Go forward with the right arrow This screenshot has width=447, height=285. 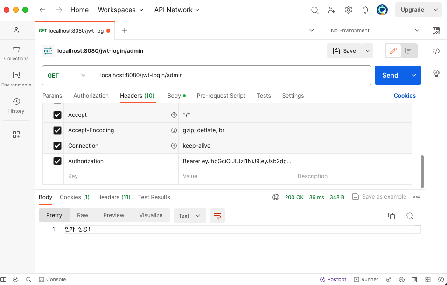click(59, 10)
